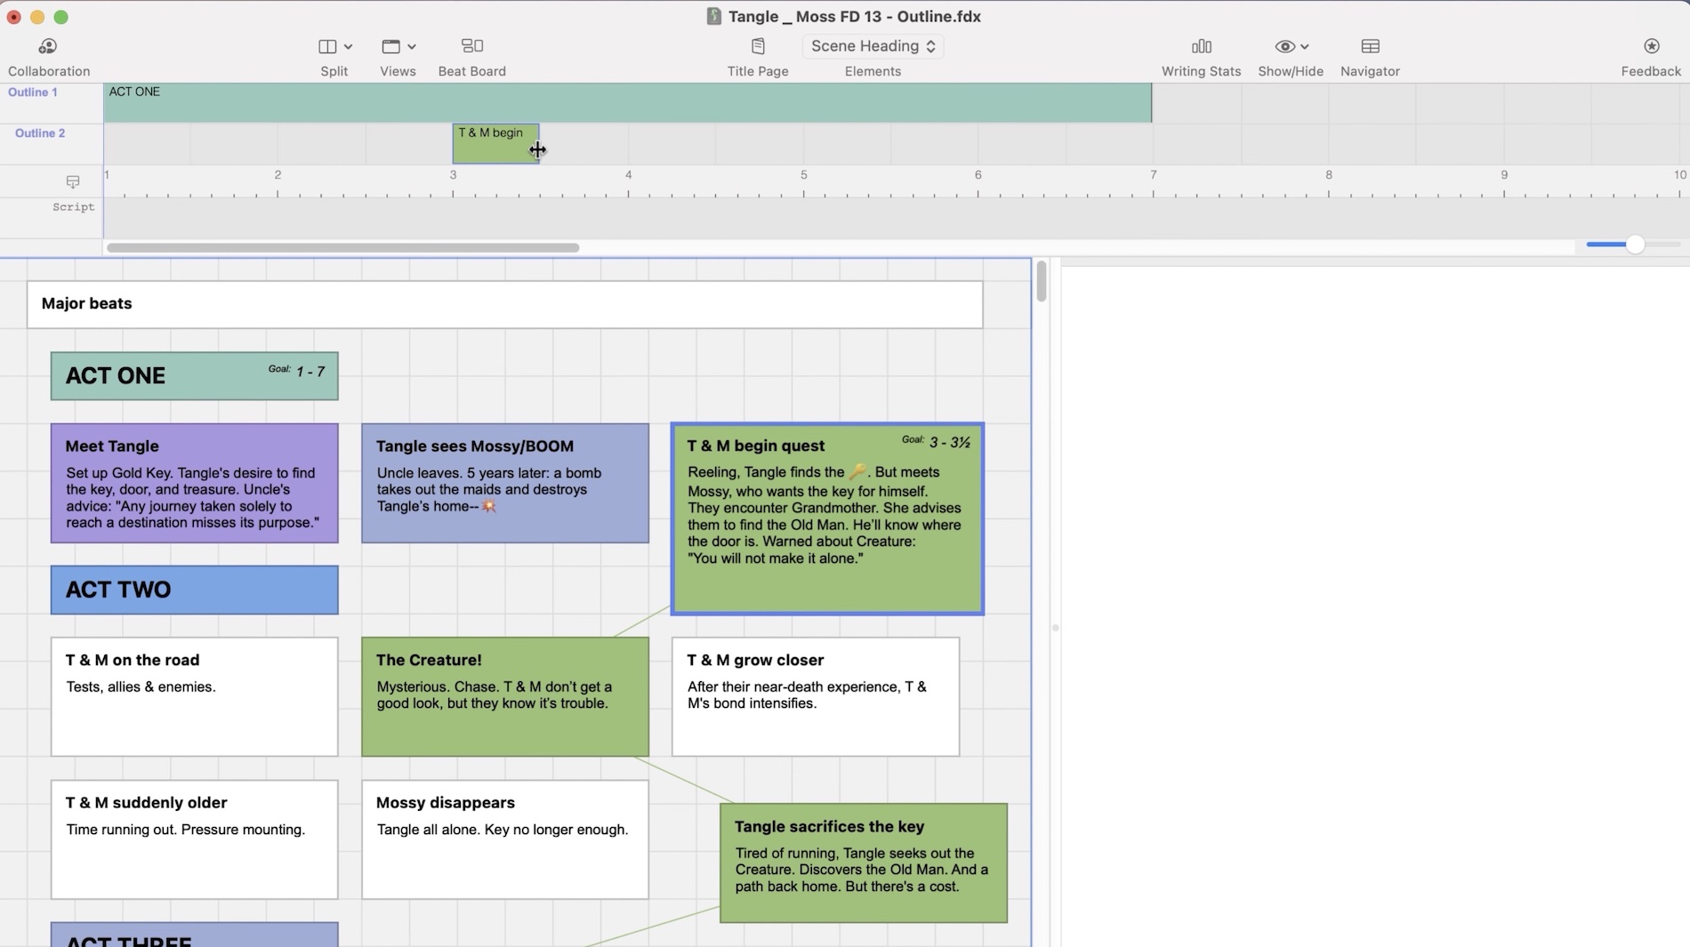Image resolution: width=1690 pixels, height=947 pixels.
Task: Open the Navigator panel
Action: click(1370, 46)
